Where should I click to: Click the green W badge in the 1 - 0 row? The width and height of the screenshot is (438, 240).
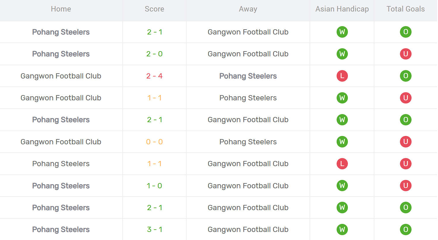pyautogui.click(x=342, y=186)
